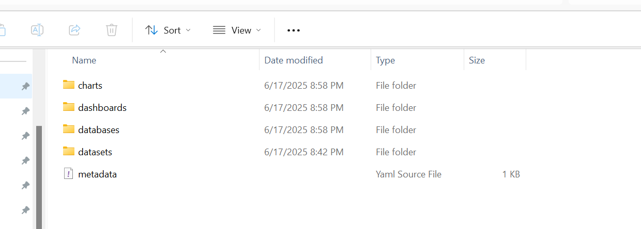The width and height of the screenshot is (641, 229).
Task: Sort by the Type column header
Action: click(x=385, y=60)
